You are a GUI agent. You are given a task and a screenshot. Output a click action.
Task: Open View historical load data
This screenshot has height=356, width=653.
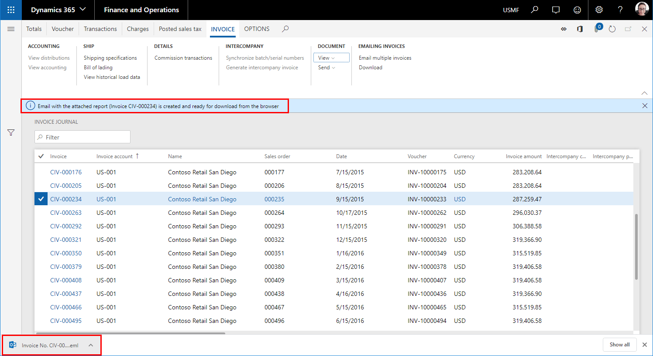pyautogui.click(x=112, y=77)
